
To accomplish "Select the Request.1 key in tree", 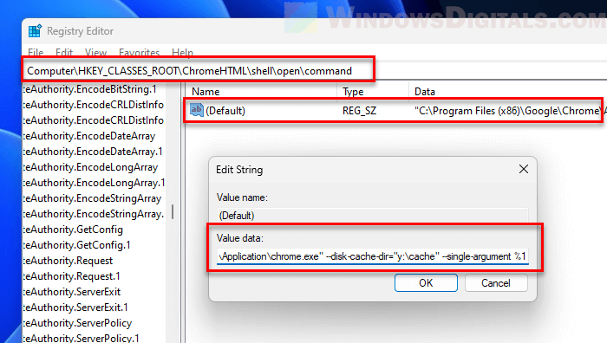I will (x=72, y=276).
